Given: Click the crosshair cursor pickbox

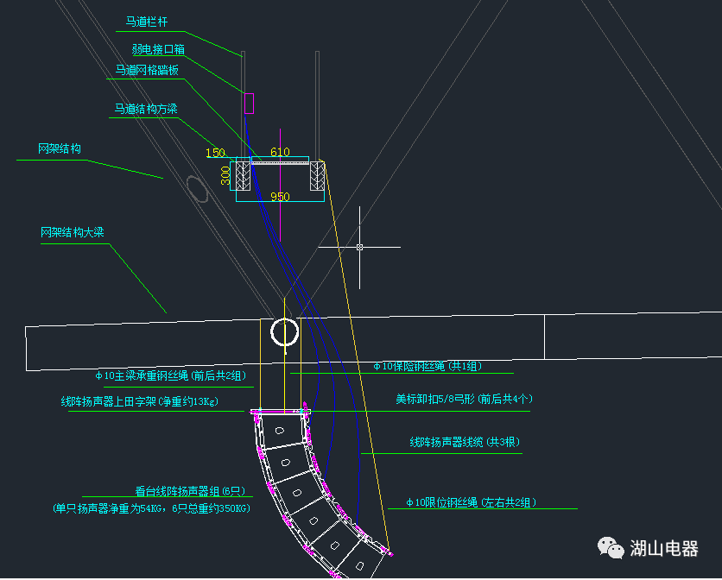Looking at the screenshot, I should [x=359, y=247].
